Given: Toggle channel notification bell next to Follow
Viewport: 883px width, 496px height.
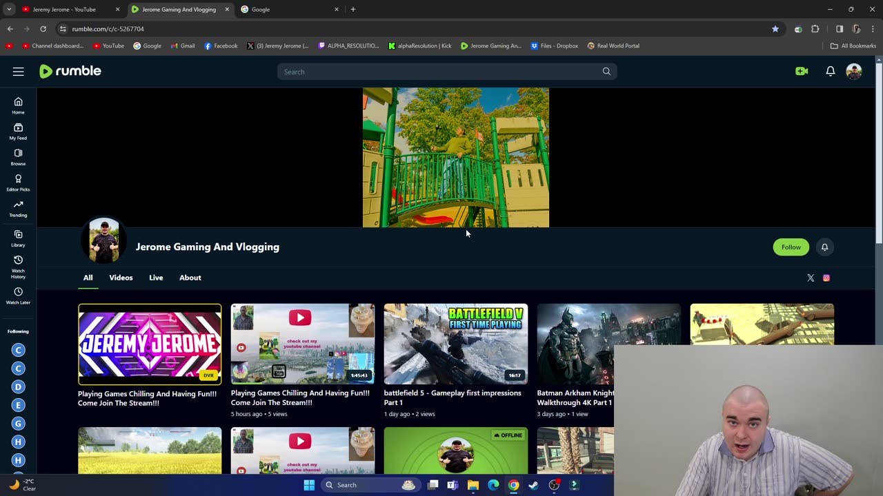Looking at the screenshot, I should [824, 247].
